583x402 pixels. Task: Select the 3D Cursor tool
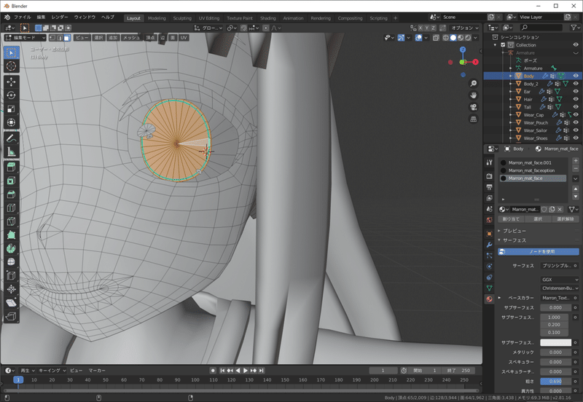pos(12,66)
